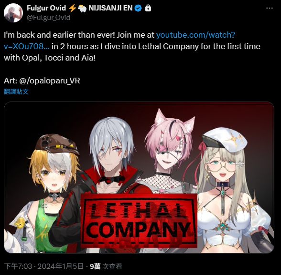Screen dimensions: 281x275
Task: Open the three-dot more options menu
Action: [x=270, y=8]
